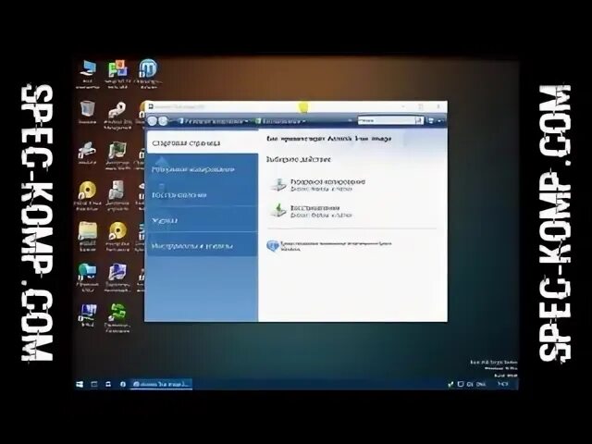Focus the search field in Acronis toolbar
Viewport: 592px width, 444px height.
tap(386, 120)
